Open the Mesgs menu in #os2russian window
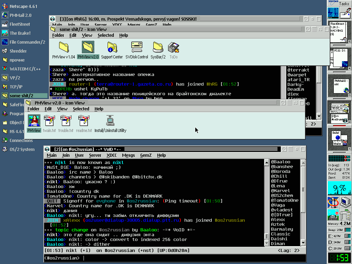 [x=129, y=155]
